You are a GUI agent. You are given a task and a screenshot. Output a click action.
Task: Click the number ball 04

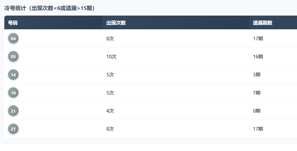click(x=13, y=38)
